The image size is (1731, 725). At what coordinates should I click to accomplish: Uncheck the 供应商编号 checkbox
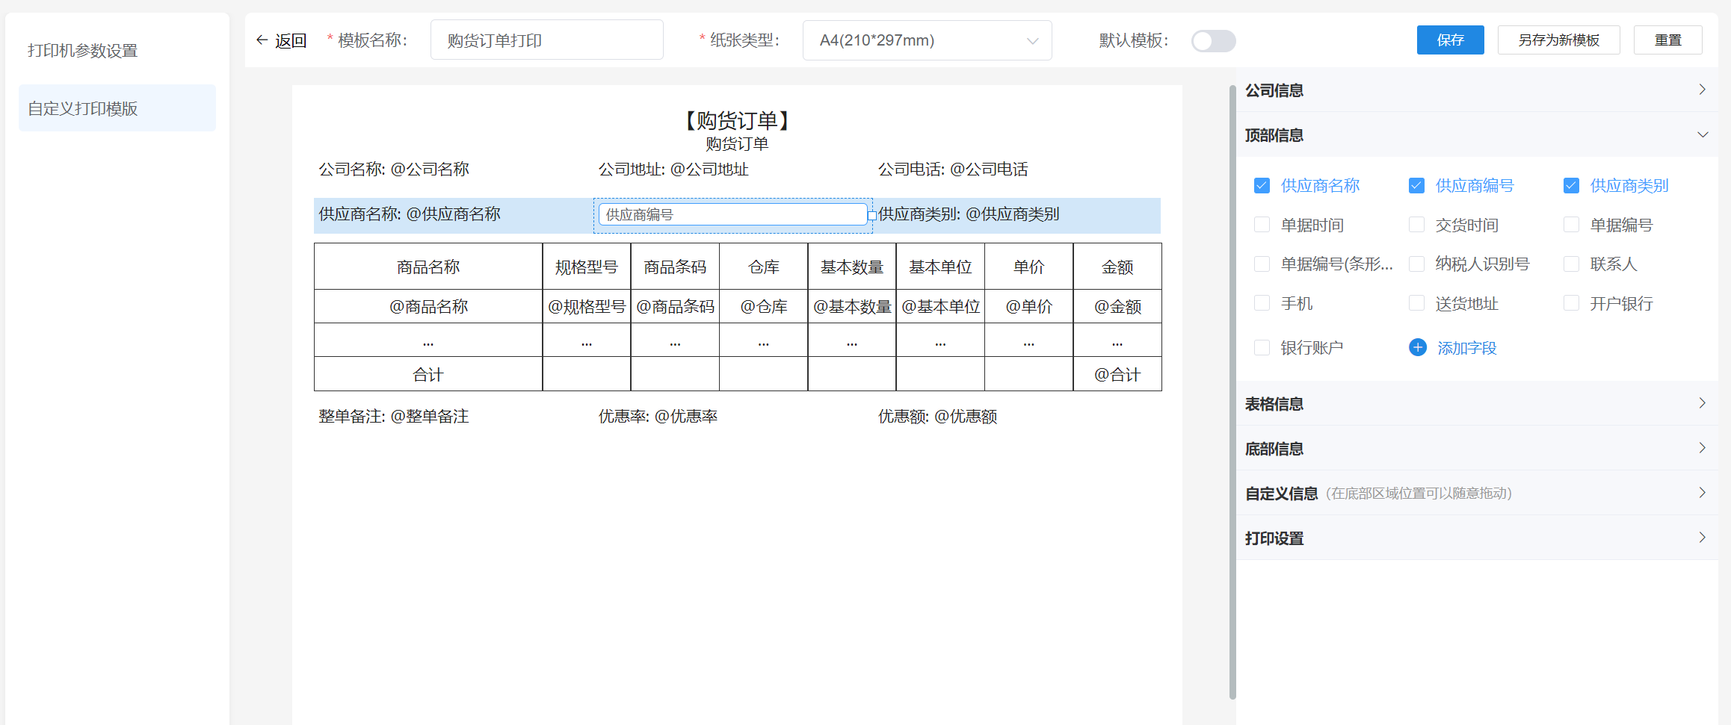point(1416,185)
